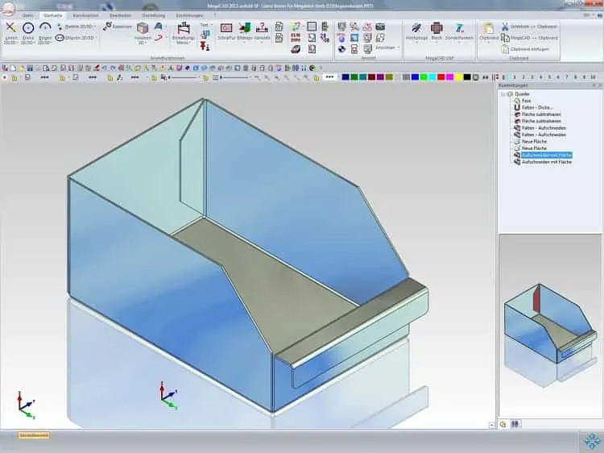Switch to the Konstruktion ribbon tab

pyautogui.click(x=85, y=15)
